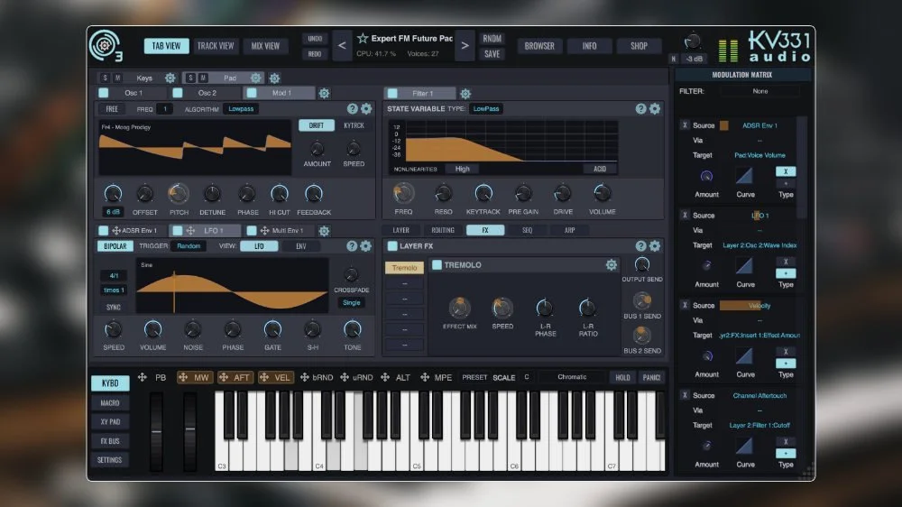Screen dimensions: 902x507
Task: Go to next preset arrow
Action: tap(465, 45)
